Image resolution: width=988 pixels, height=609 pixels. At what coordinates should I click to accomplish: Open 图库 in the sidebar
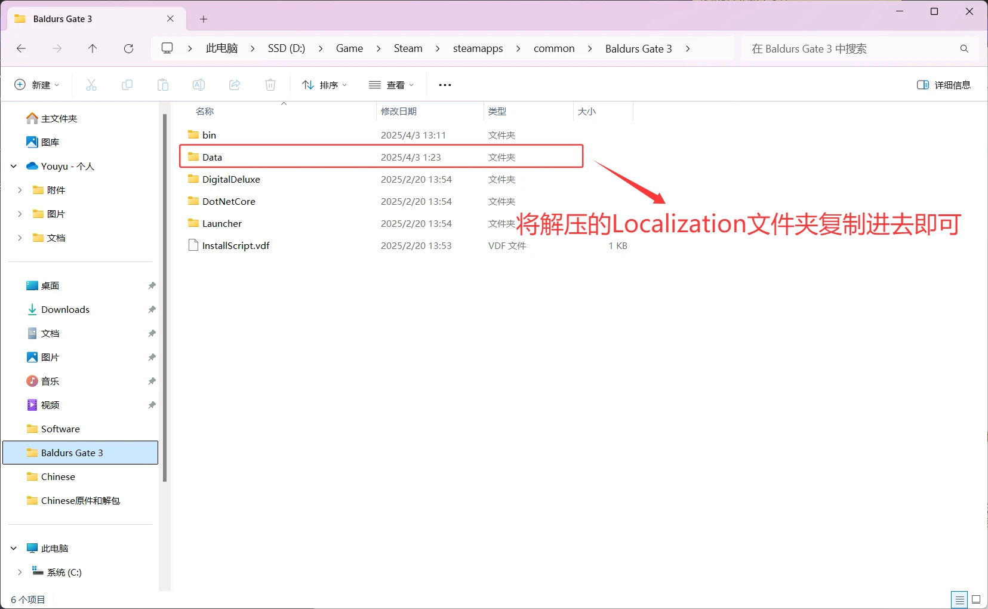43,142
